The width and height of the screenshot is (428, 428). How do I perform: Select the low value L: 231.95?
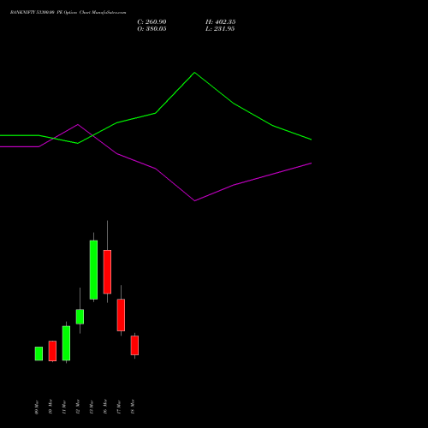click(220, 29)
